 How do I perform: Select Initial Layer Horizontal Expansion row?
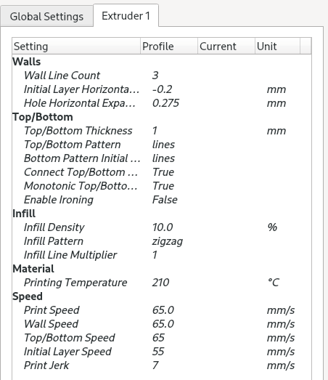coord(162,89)
